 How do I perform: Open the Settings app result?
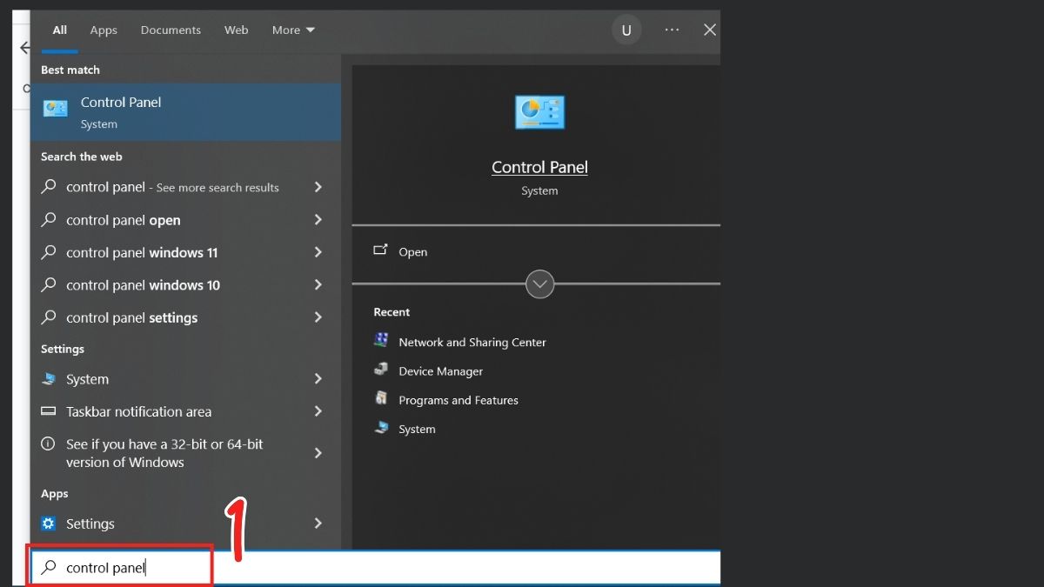tap(185, 524)
